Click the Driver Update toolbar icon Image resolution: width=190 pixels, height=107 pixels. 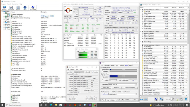pyautogui.click(x=33, y=8)
